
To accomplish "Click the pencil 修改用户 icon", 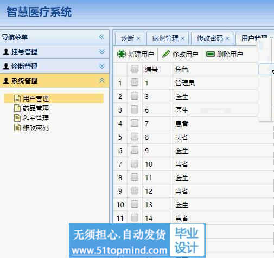I will click(x=165, y=54).
